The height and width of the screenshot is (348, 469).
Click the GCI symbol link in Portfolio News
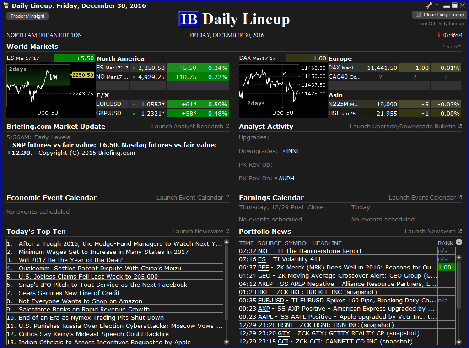click(283, 342)
